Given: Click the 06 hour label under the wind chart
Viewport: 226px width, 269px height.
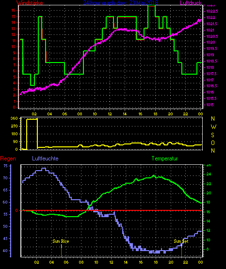Looking at the screenshot, I should point(65,114).
